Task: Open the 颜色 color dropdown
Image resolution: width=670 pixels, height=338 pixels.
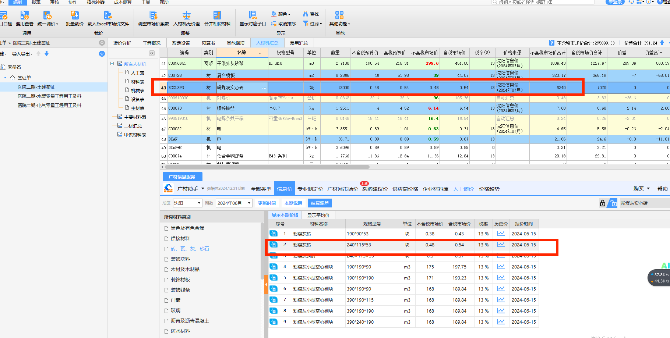Action: (x=281, y=14)
